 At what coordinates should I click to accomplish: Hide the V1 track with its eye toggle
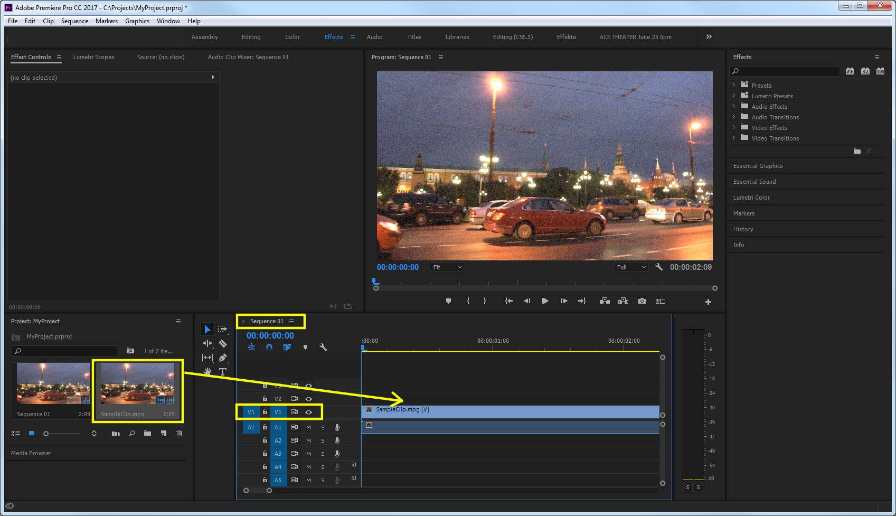click(309, 412)
